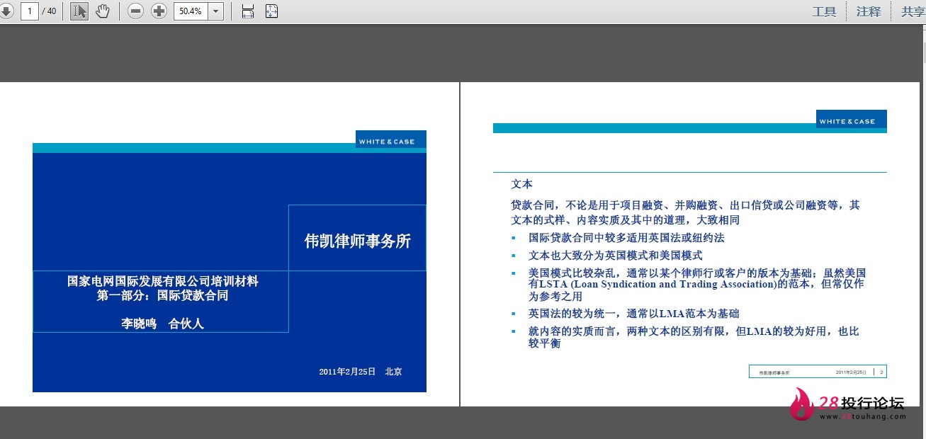This screenshot has height=439, width=926.
Task: Click the title "伟凯律师事务所" on the blue slide
Action: 358,241
